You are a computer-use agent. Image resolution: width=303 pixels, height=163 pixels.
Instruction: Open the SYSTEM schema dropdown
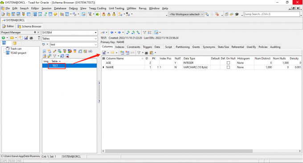point(95,33)
